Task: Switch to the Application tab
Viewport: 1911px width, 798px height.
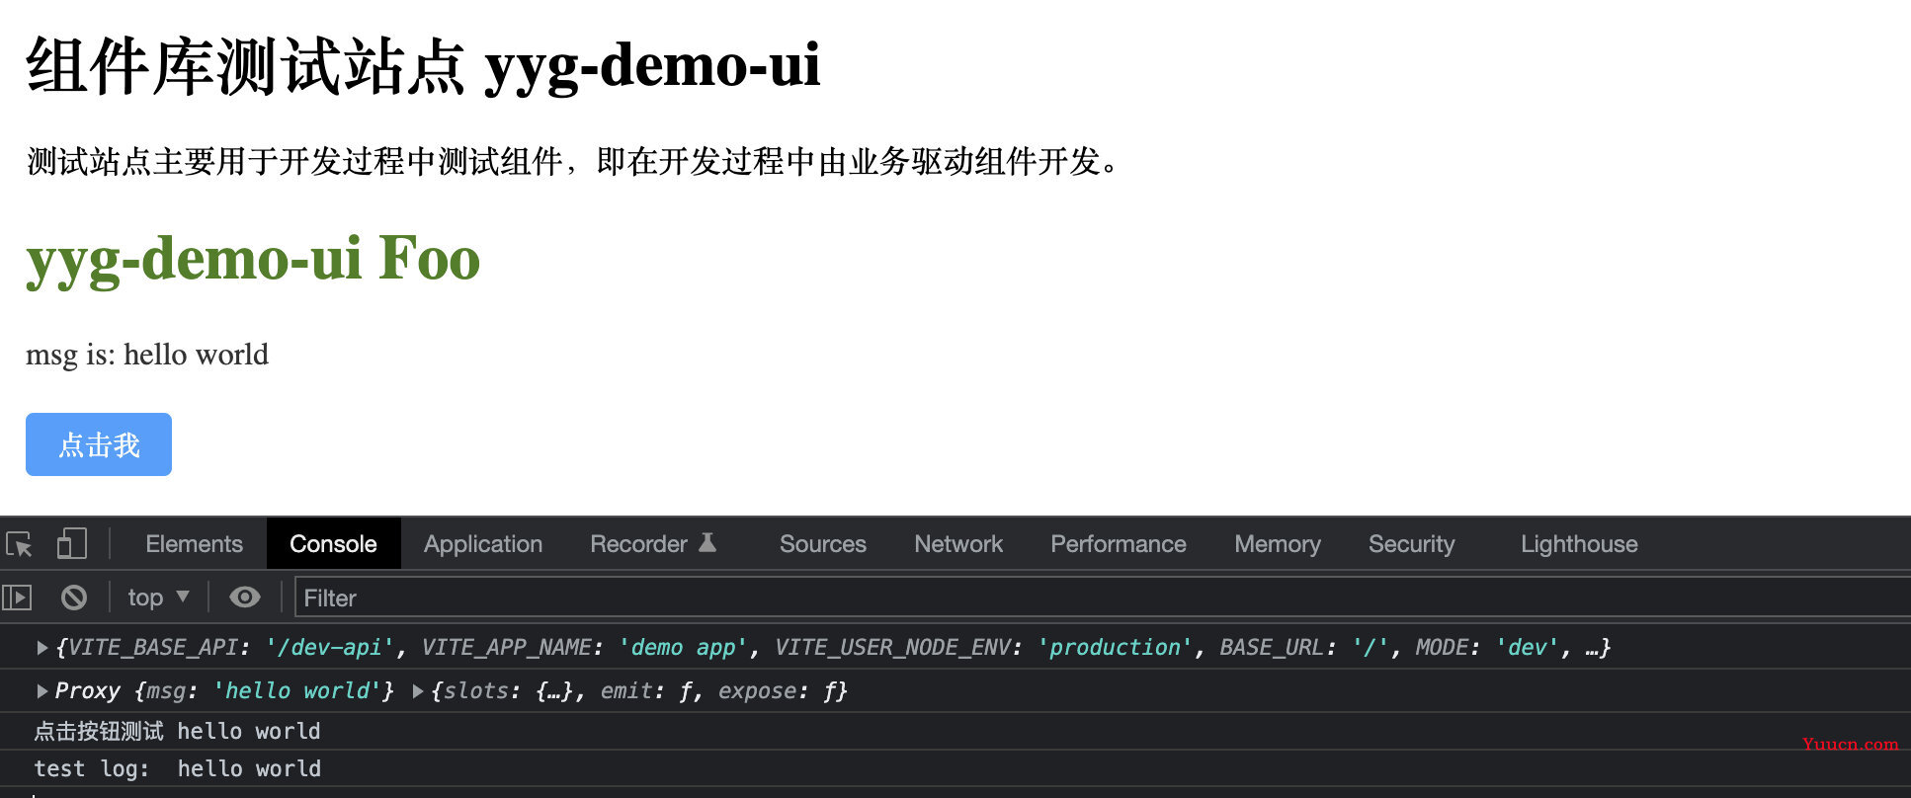Action: [x=483, y=544]
